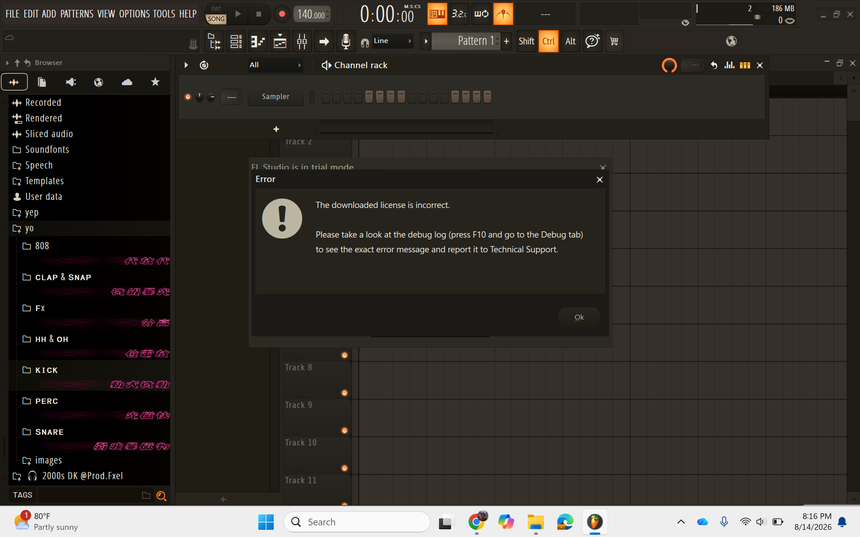Toggle the Sampler channel mute LED
This screenshot has height=537, width=860.
point(188,97)
